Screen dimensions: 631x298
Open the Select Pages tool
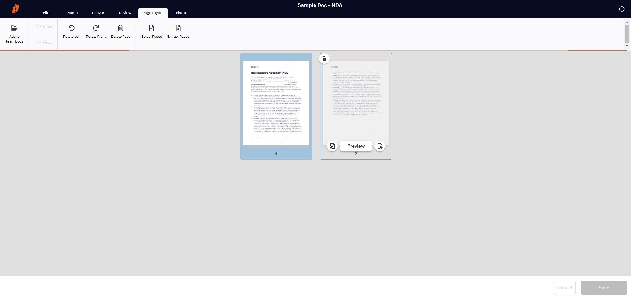[x=151, y=31]
